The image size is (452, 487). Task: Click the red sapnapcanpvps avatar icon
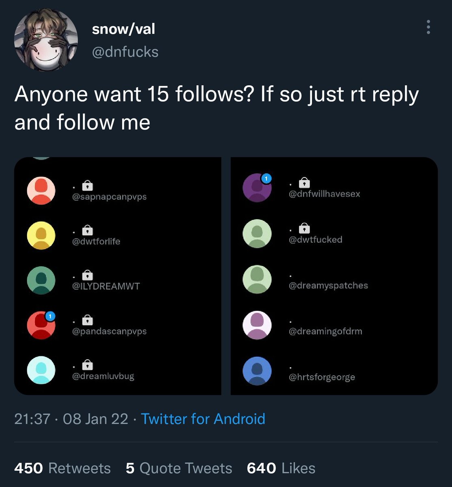[x=41, y=191]
